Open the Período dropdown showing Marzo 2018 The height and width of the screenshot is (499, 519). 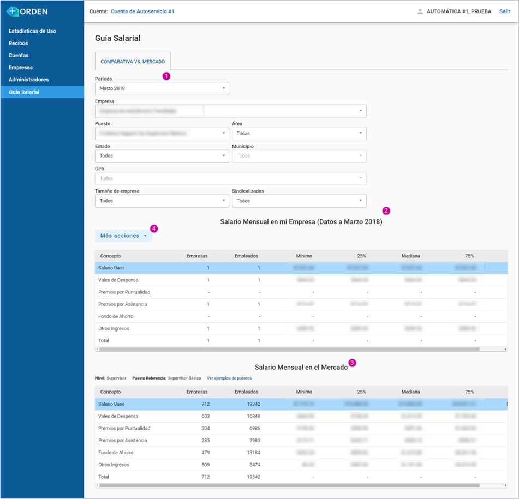click(x=162, y=88)
